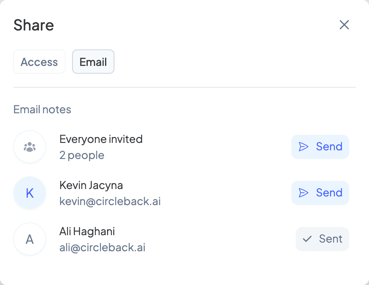Click the Ali Haghani name
Image resolution: width=369 pixels, height=285 pixels.
(x=87, y=231)
